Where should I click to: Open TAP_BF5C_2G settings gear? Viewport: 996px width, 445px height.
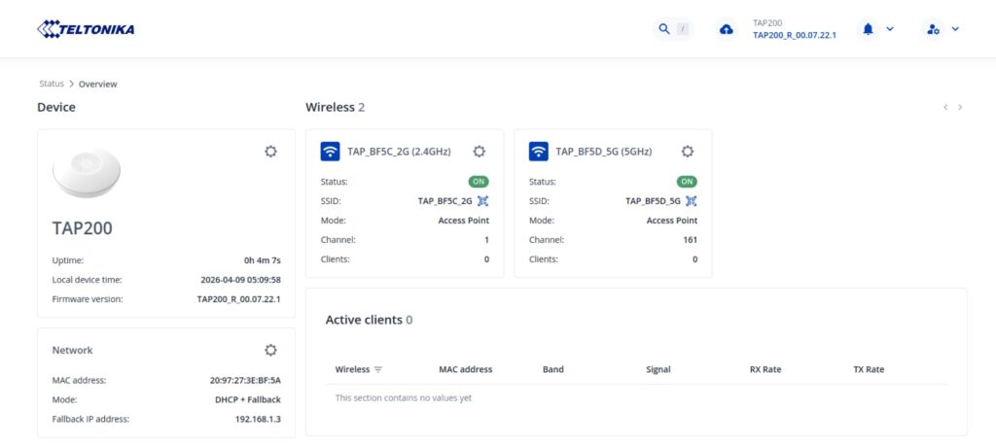479,151
